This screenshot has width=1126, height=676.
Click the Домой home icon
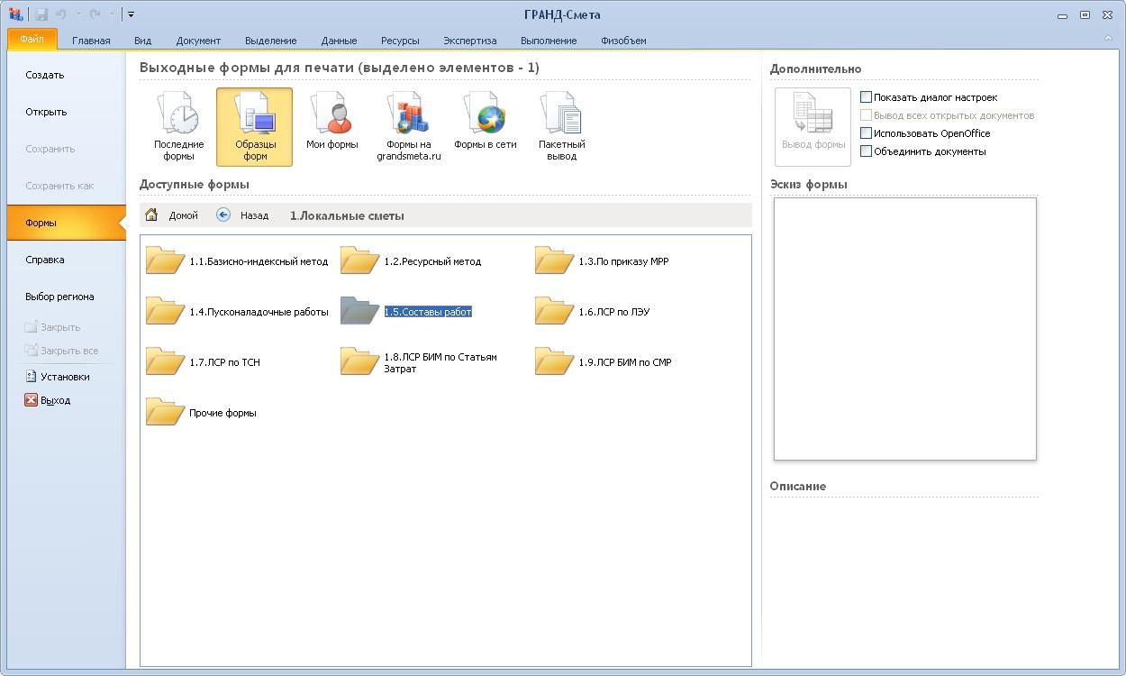(152, 215)
